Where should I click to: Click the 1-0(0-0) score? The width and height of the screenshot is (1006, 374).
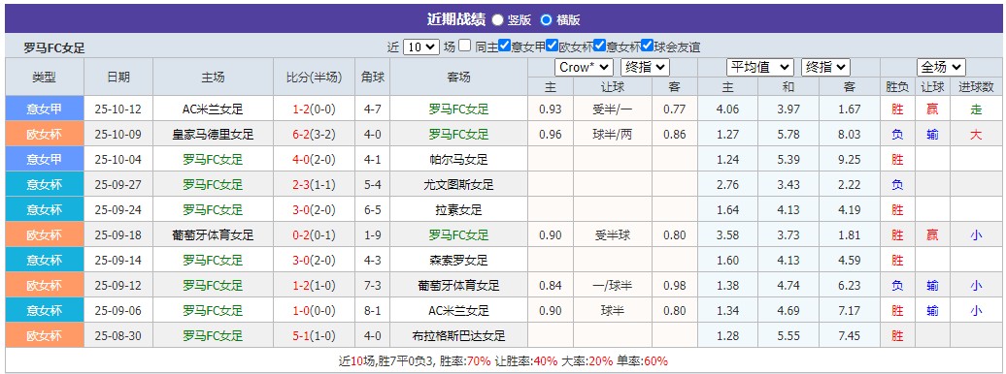(x=315, y=311)
